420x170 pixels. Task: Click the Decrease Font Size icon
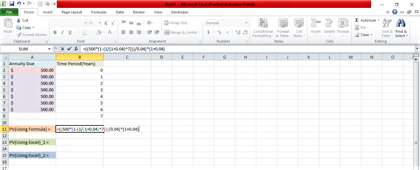[x=114, y=23]
